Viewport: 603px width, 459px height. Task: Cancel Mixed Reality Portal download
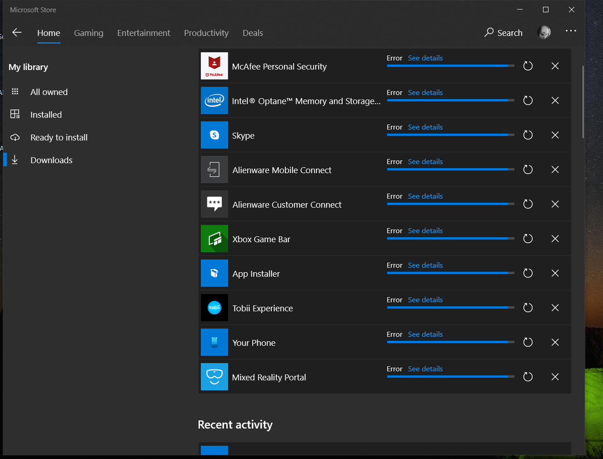[x=555, y=377]
